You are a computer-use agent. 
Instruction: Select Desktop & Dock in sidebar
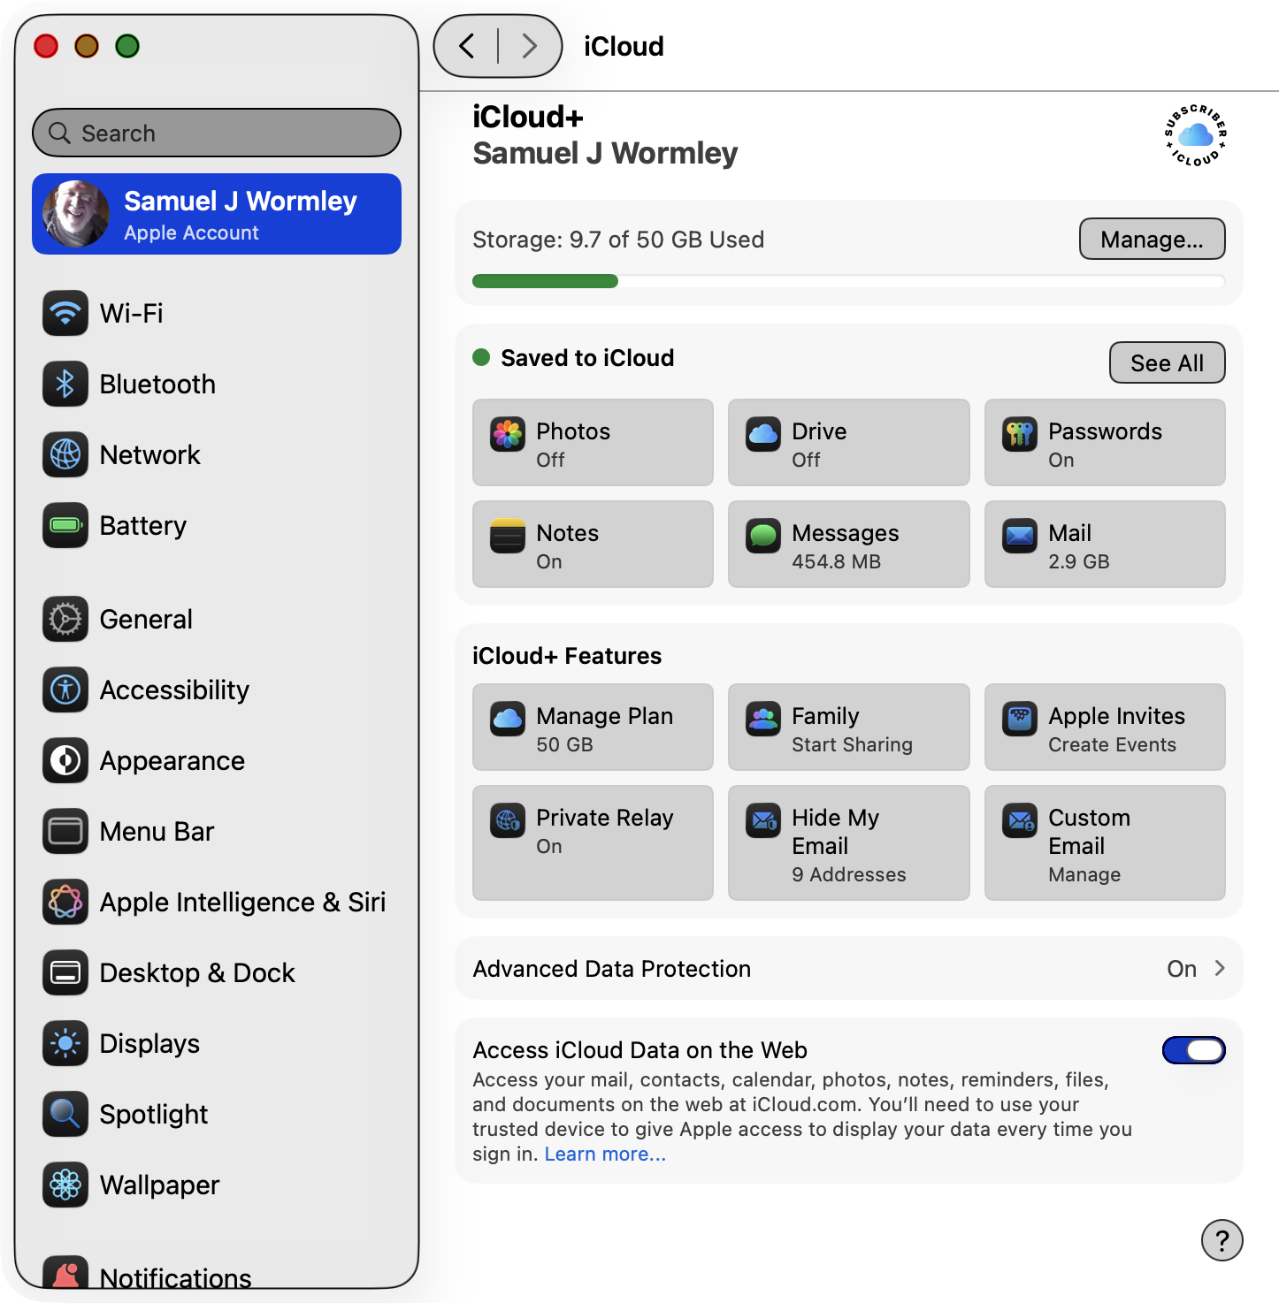196,972
